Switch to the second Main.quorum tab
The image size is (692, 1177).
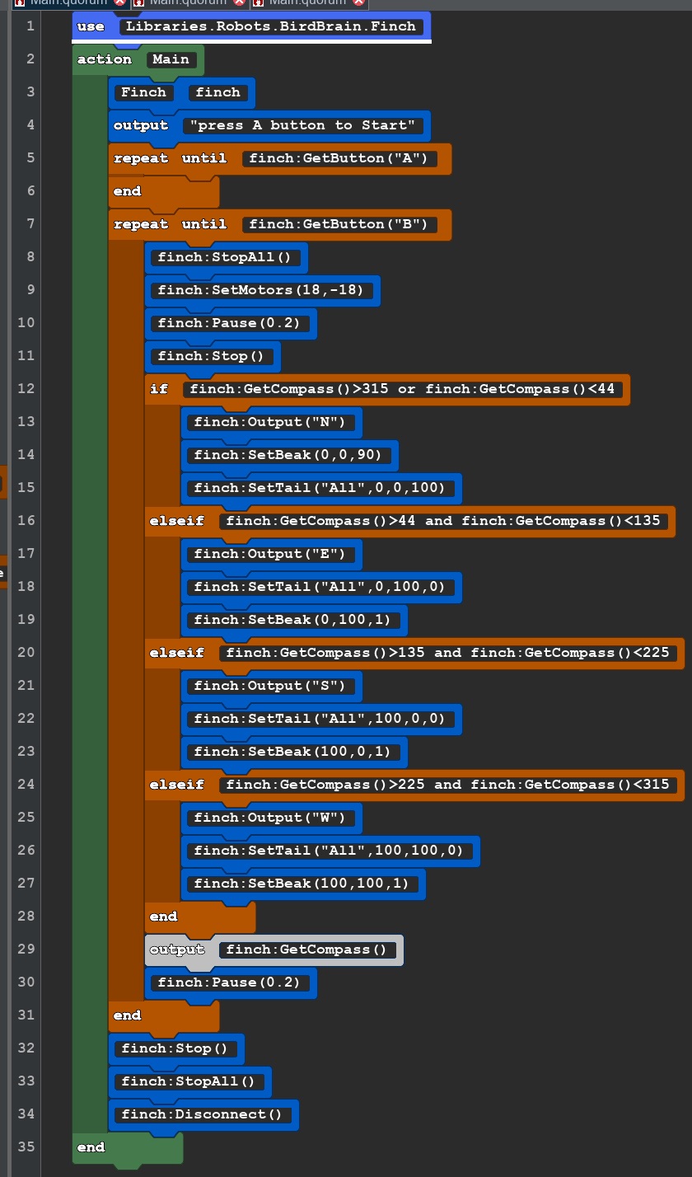click(188, 2)
